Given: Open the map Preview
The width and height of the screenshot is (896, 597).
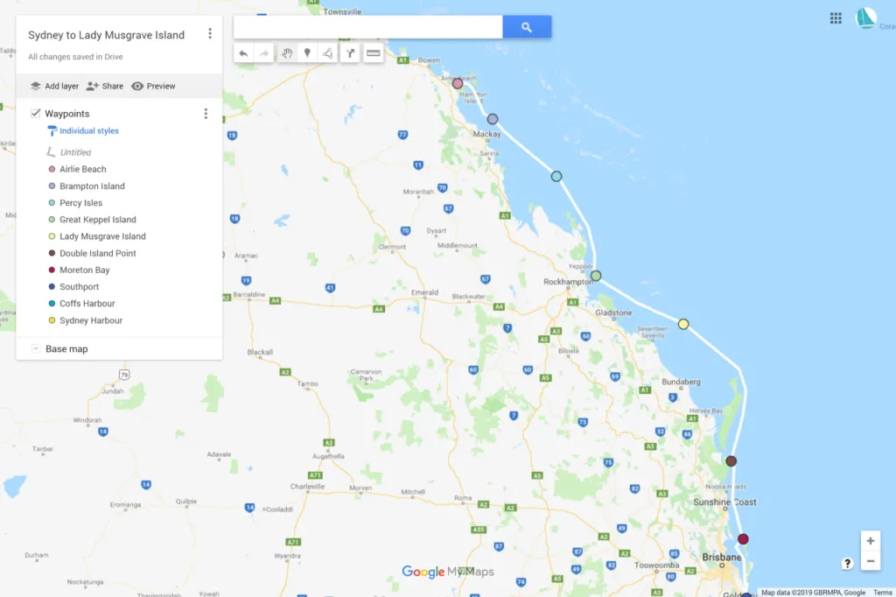Looking at the screenshot, I should click(153, 86).
